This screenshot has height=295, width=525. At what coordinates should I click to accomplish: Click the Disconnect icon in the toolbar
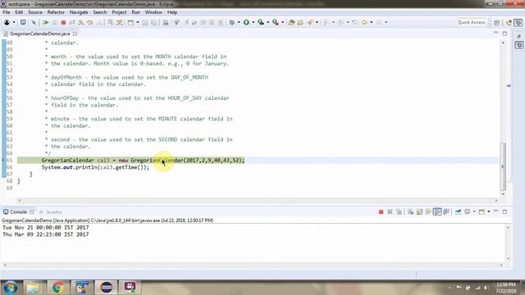(72, 22)
